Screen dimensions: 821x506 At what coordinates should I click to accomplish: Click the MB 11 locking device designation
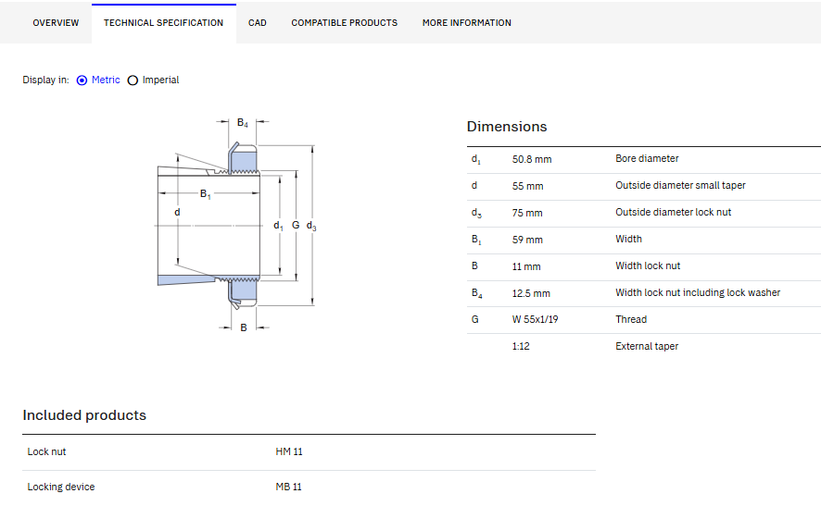point(288,487)
